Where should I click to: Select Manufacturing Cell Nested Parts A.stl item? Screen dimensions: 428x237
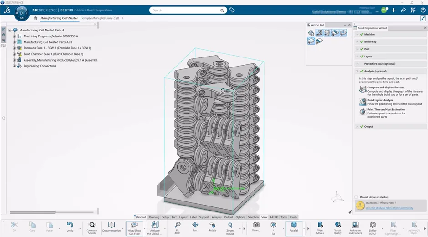[48, 42]
